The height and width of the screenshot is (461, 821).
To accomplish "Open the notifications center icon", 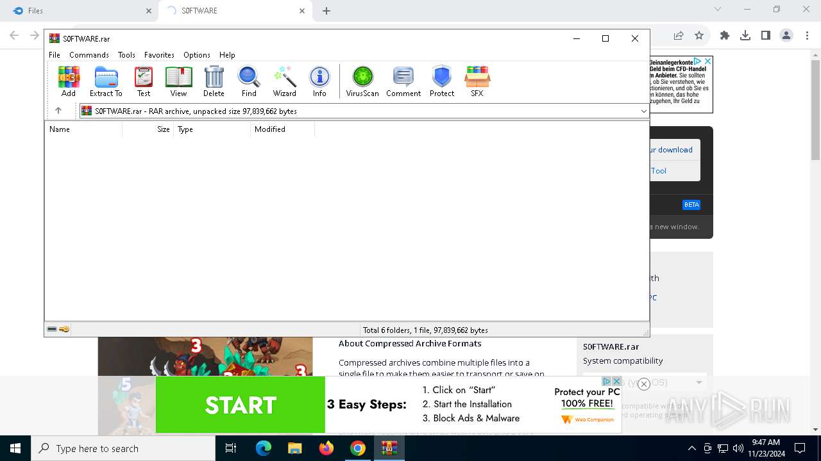I will (x=800, y=448).
